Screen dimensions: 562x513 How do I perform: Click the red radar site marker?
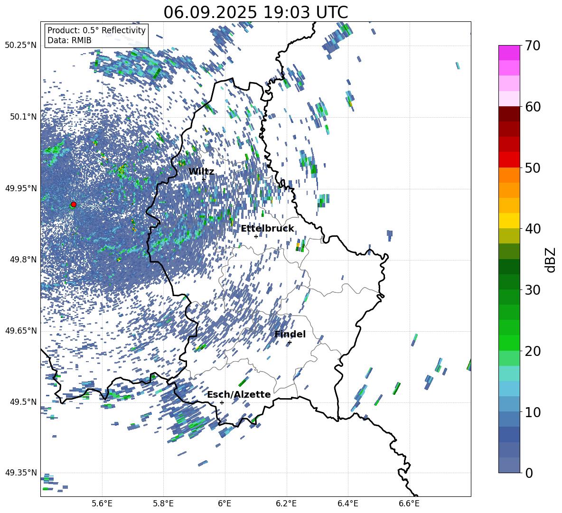coord(74,205)
